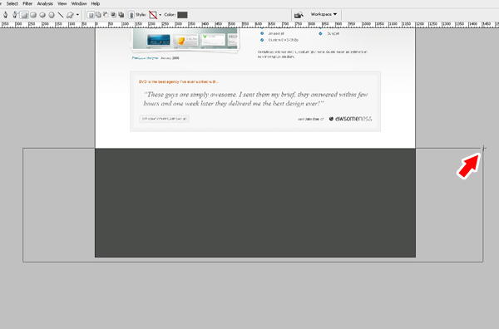Click the blue link under the portfolio thumbnail
The image size is (499, 329).
(145, 58)
